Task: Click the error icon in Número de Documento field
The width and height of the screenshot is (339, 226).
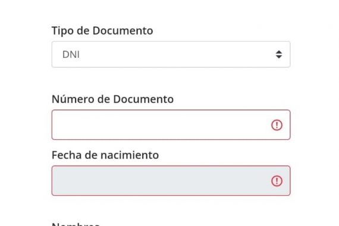Action: (x=277, y=125)
